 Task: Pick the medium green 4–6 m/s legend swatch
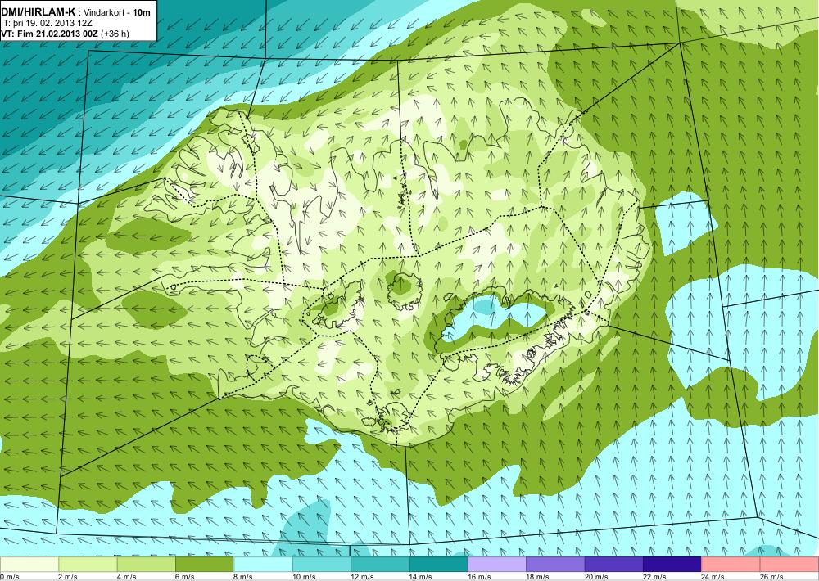tap(147, 565)
